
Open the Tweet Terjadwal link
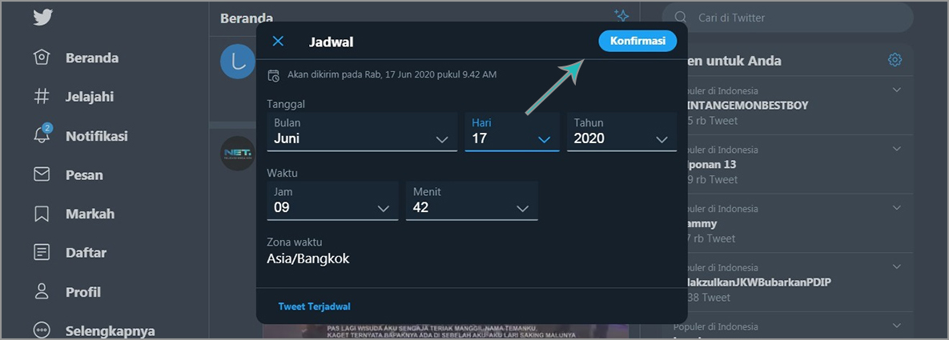(x=314, y=306)
